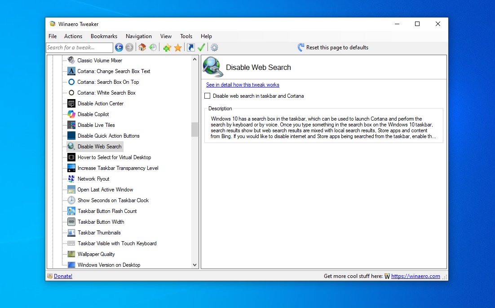
Task: Click the tree scrollbar up arrow
Action: [194, 59]
